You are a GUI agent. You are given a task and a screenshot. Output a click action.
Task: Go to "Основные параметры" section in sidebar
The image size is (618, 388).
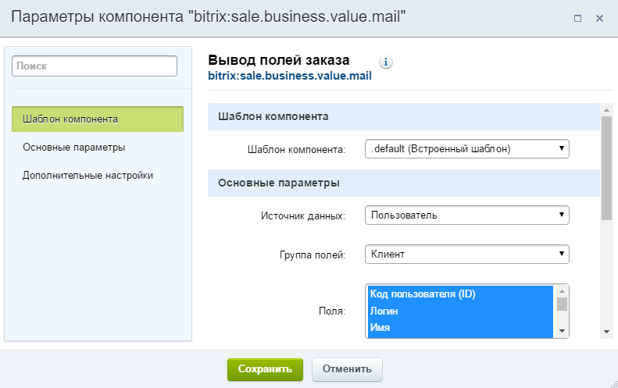(x=74, y=147)
